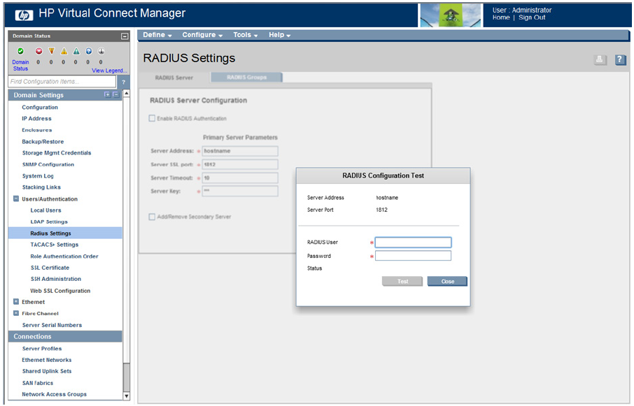The image size is (634, 406).
Task: Switch to the RADIUS Groups tab
Action: pyautogui.click(x=247, y=77)
